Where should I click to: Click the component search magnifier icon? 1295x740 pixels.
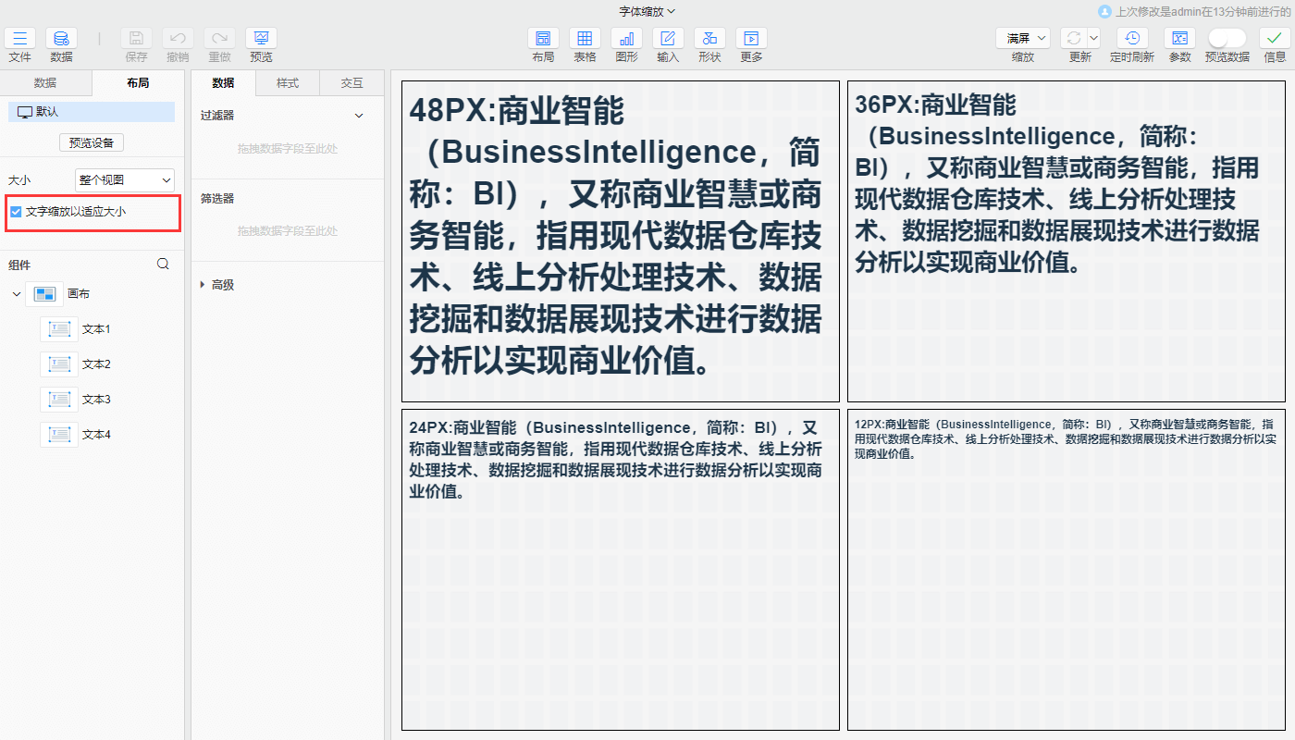(163, 264)
